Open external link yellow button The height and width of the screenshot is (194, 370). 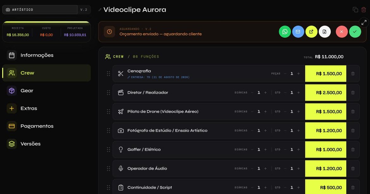pyautogui.click(x=311, y=32)
